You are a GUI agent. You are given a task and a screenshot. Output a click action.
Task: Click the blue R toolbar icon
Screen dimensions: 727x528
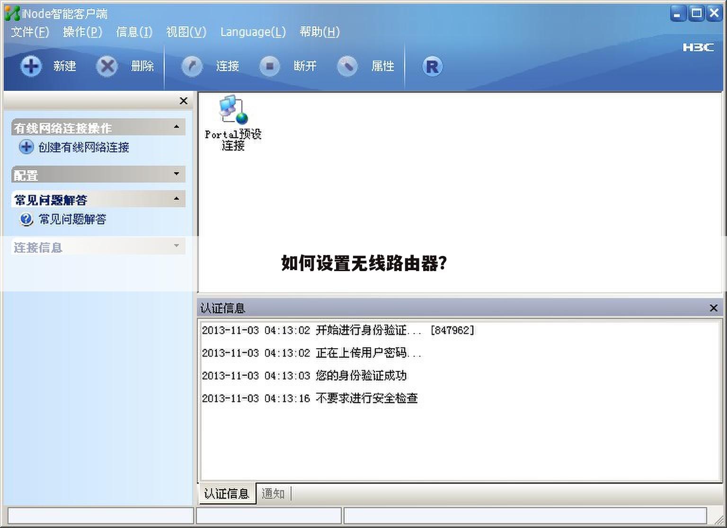pyautogui.click(x=432, y=66)
